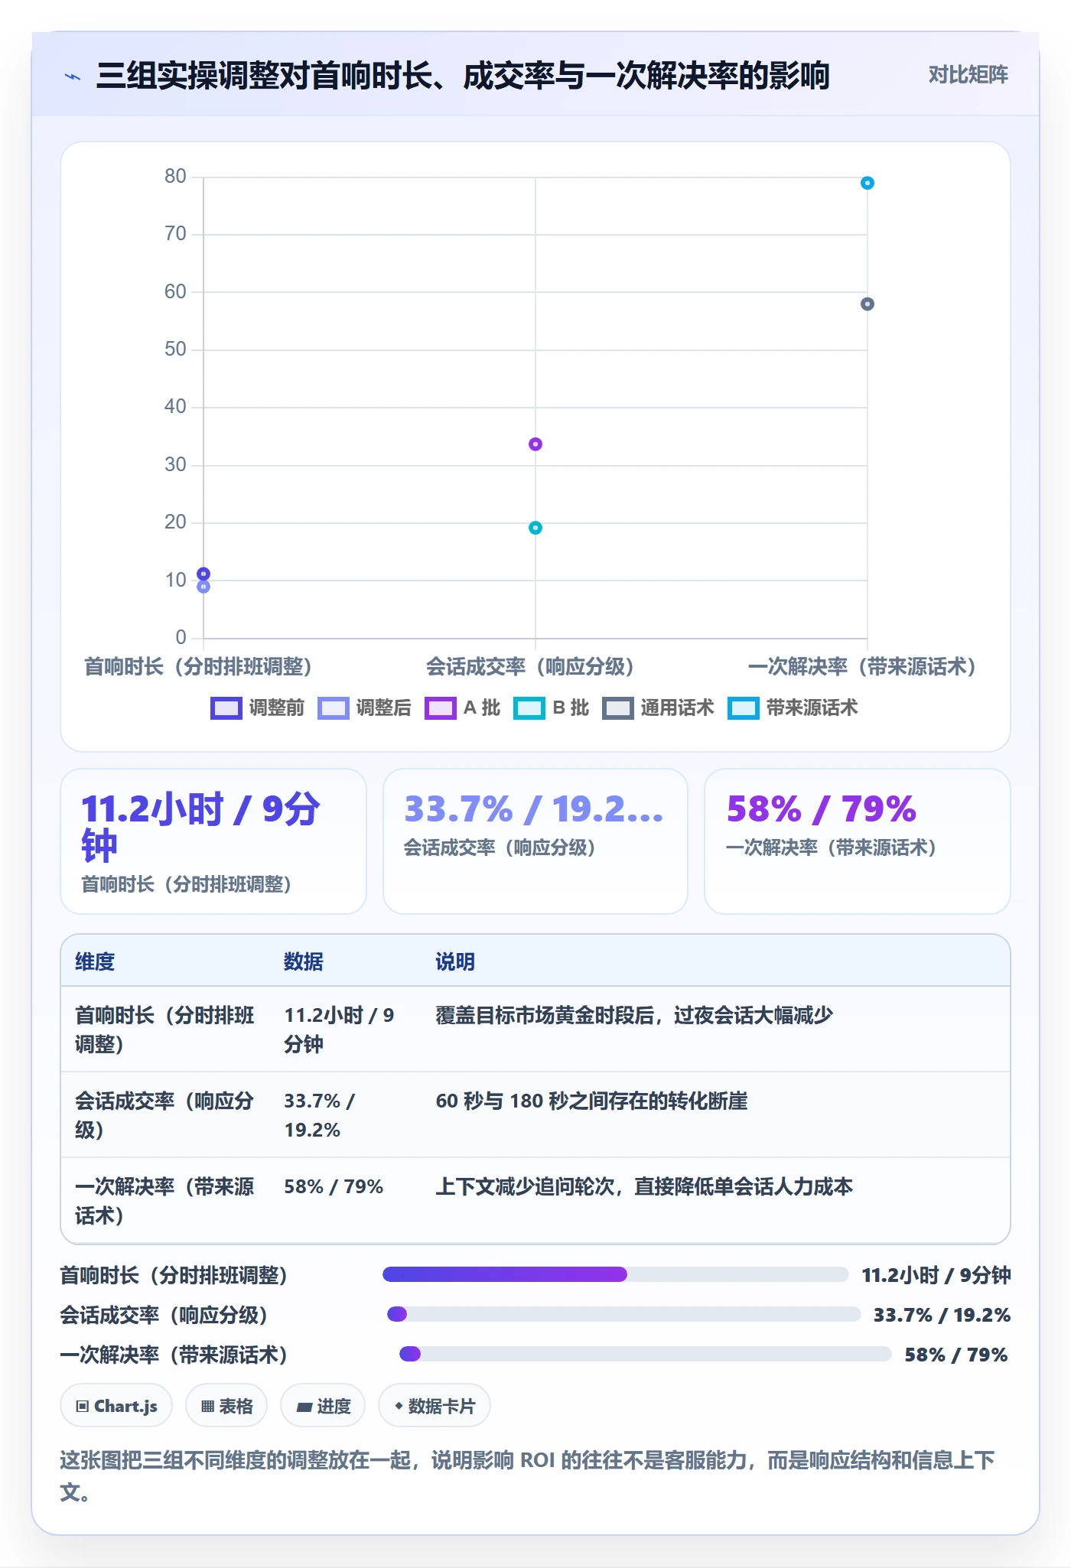Open the 33.7% / 19.2… data card

535,841
